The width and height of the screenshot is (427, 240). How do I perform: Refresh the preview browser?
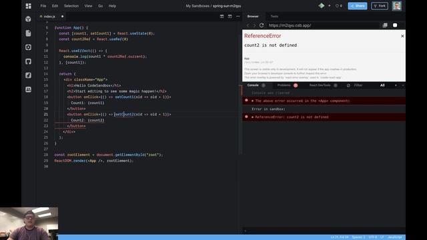[262, 25]
